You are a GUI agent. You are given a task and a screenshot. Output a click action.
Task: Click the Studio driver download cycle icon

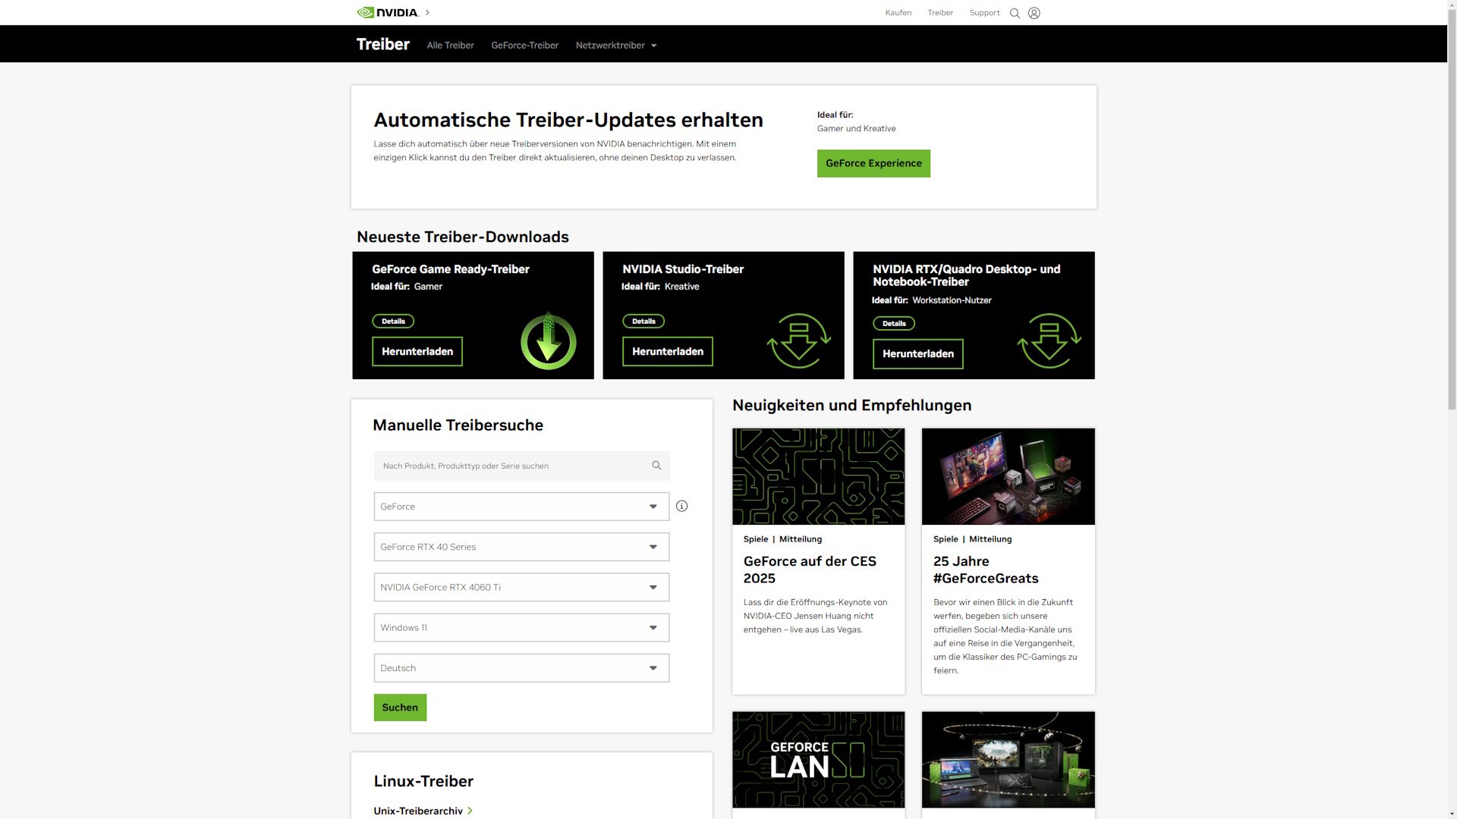798,340
